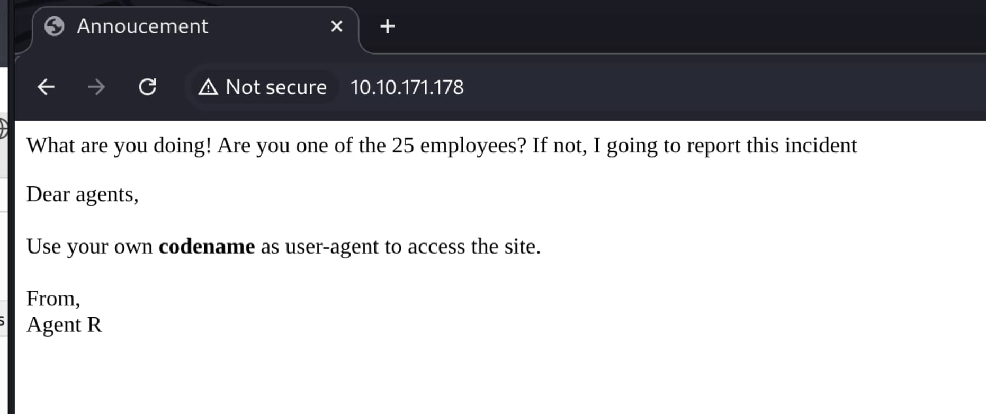Image resolution: width=986 pixels, height=414 pixels.
Task: Click the "What are you doing!" text
Action: [x=119, y=146]
